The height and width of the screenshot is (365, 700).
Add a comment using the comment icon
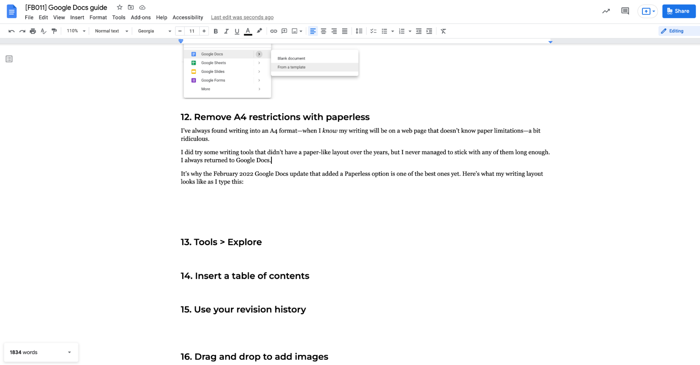pyautogui.click(x=284, y=31)
